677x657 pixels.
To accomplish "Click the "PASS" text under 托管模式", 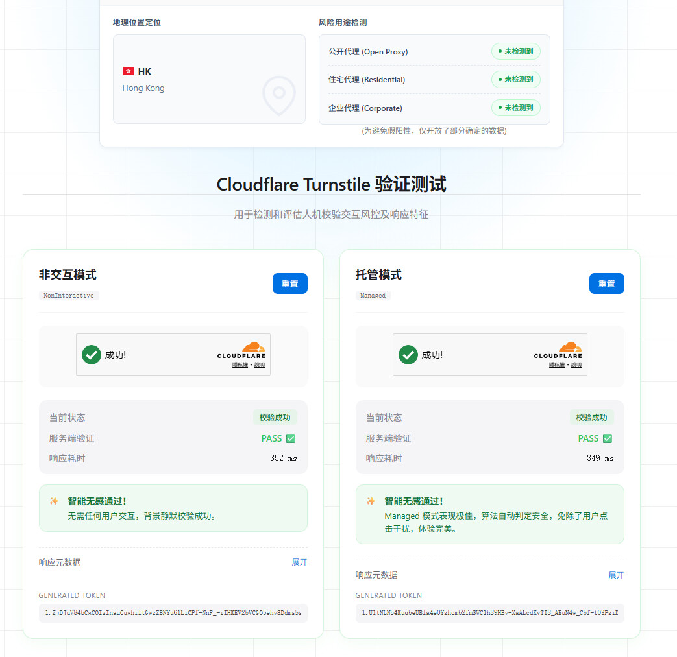I will tap(588, 438).
